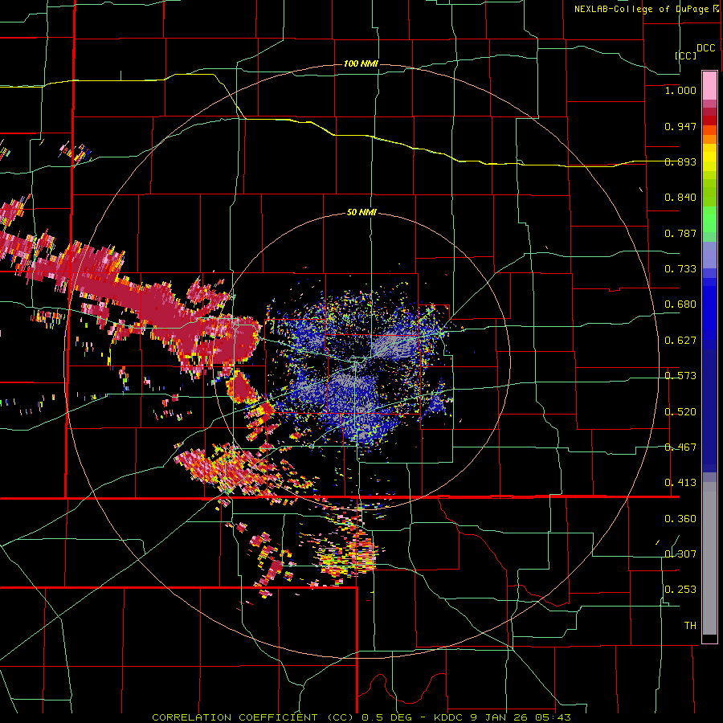723x723 pixels.
Task: Click the KDDC station identifier in footer
Action: pyautogui.click(x=447, y=717)
